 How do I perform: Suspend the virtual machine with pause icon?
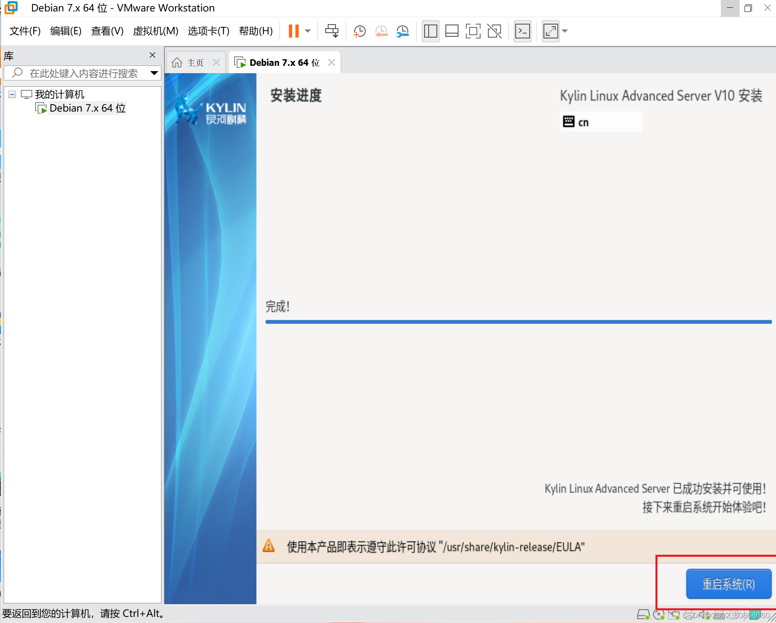(293, 31)
